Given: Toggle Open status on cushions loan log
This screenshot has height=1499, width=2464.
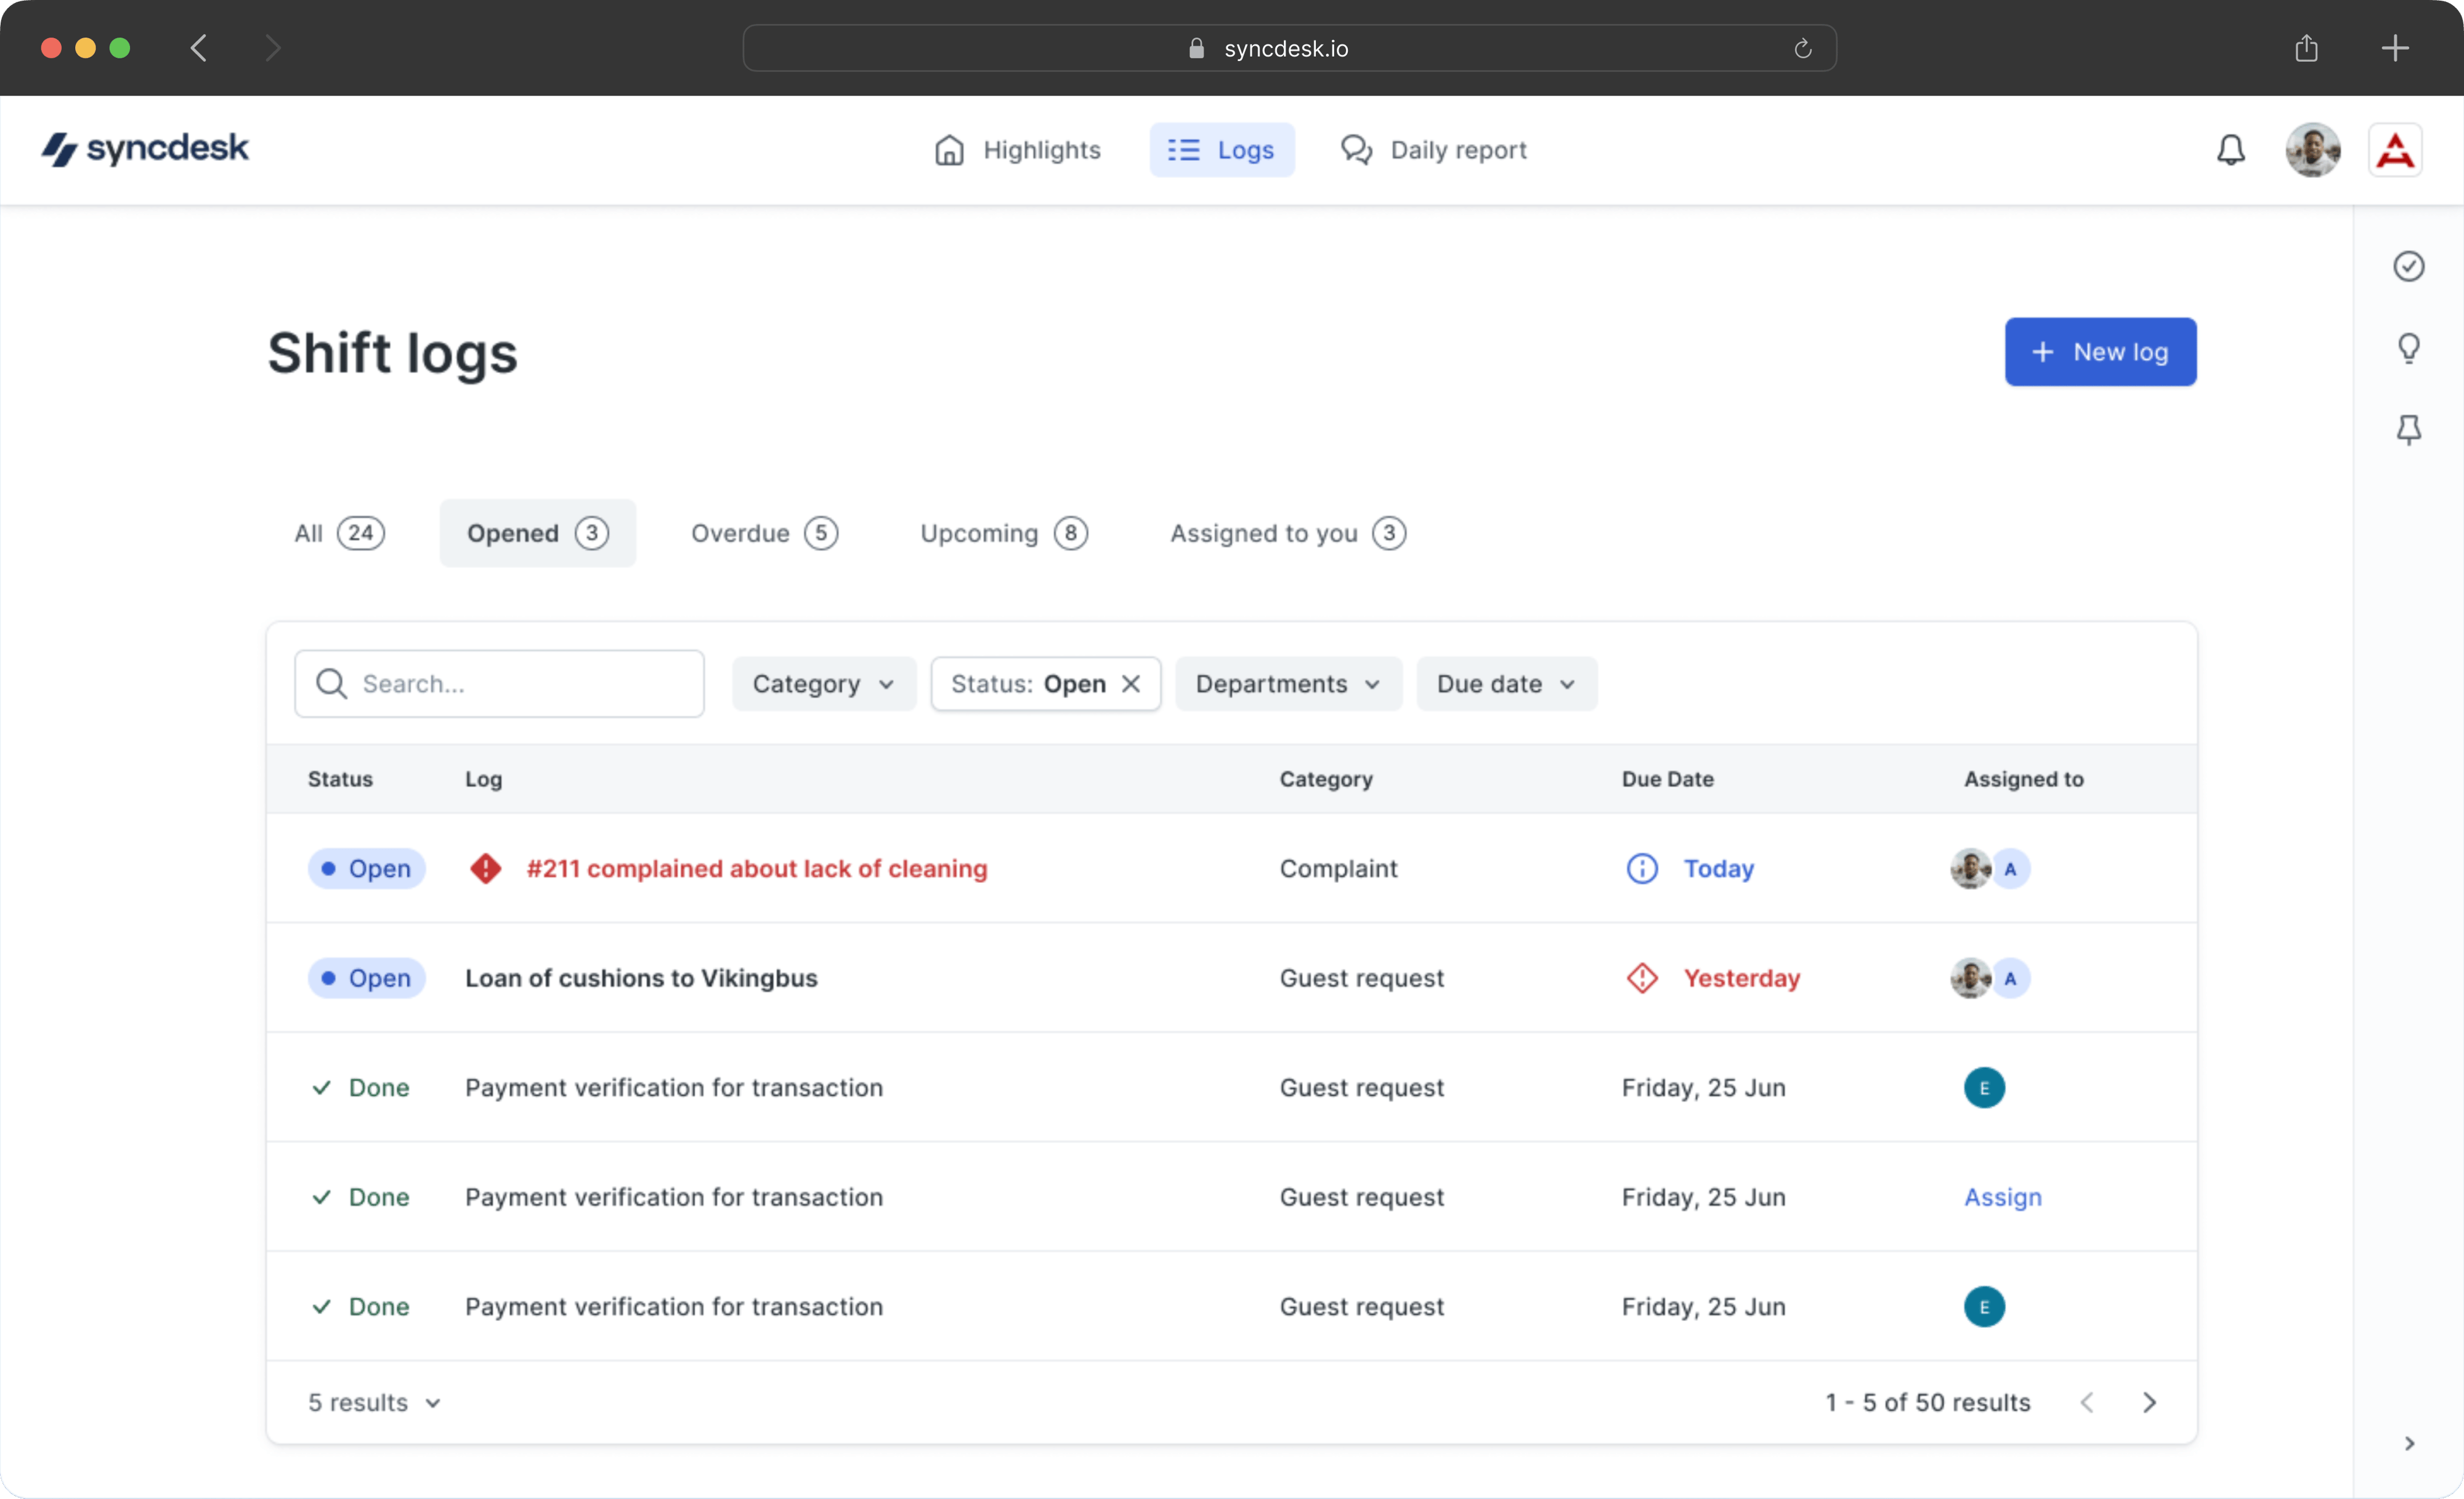Looking at the screenshot, I should pyautogui.click(x=366, y=978).
